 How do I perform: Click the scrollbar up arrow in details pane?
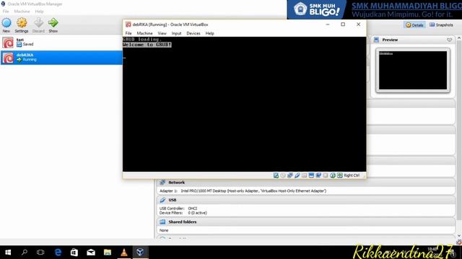pos(459,38)
